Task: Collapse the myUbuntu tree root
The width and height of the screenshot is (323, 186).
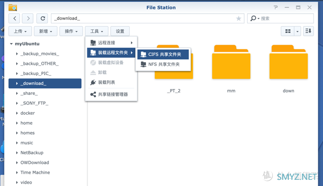Action: point(11,44)
